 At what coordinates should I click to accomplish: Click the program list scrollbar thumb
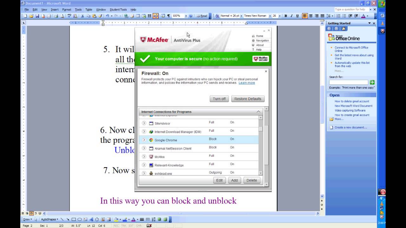[x=261, y=129]
